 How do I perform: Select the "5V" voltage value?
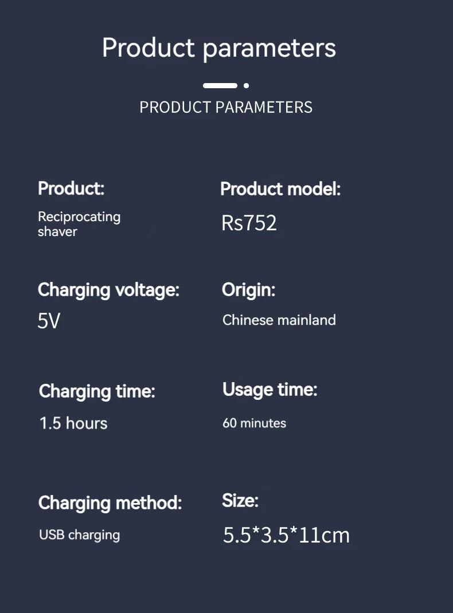click(x=49, y=321)
